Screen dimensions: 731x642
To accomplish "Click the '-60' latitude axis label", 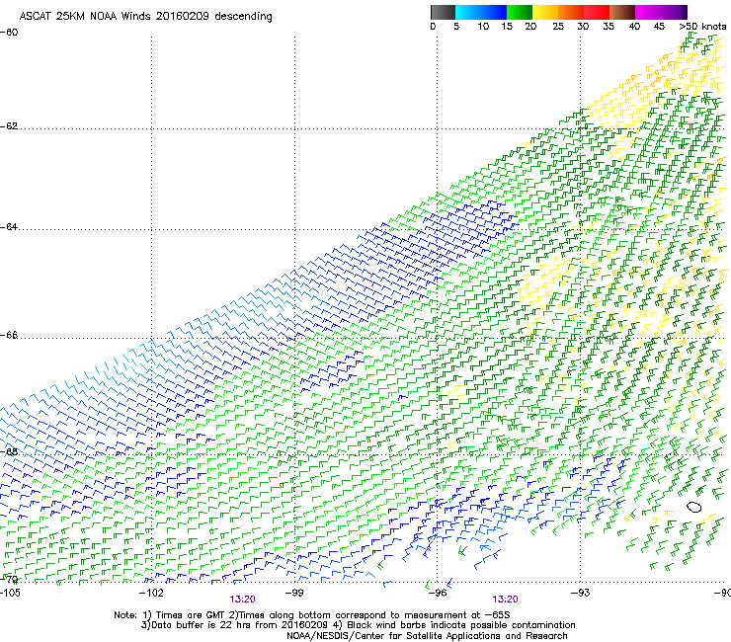I will [9, 33].
